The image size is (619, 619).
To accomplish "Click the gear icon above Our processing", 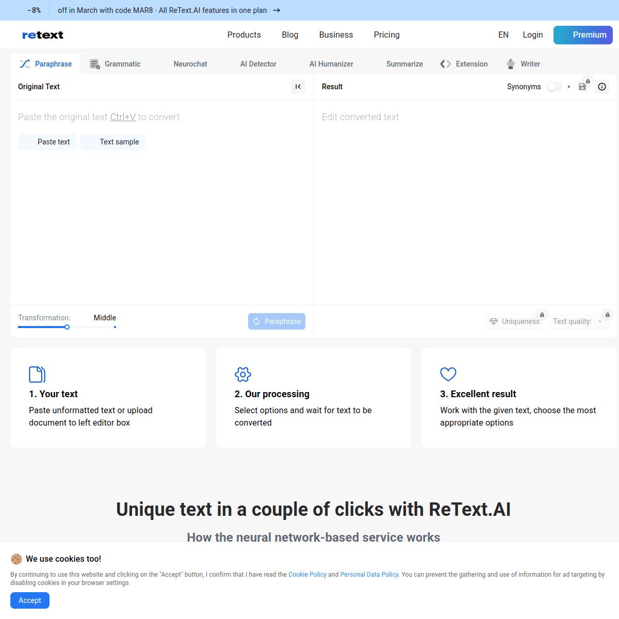I will pos(243,374).
